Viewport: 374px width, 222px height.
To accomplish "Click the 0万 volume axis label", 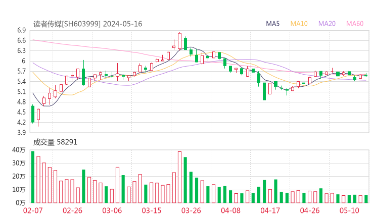I will 21,203.
